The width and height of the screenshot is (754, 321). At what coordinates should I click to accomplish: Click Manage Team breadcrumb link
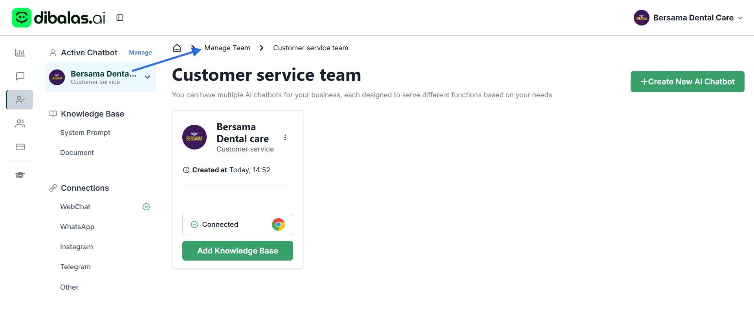227,48
